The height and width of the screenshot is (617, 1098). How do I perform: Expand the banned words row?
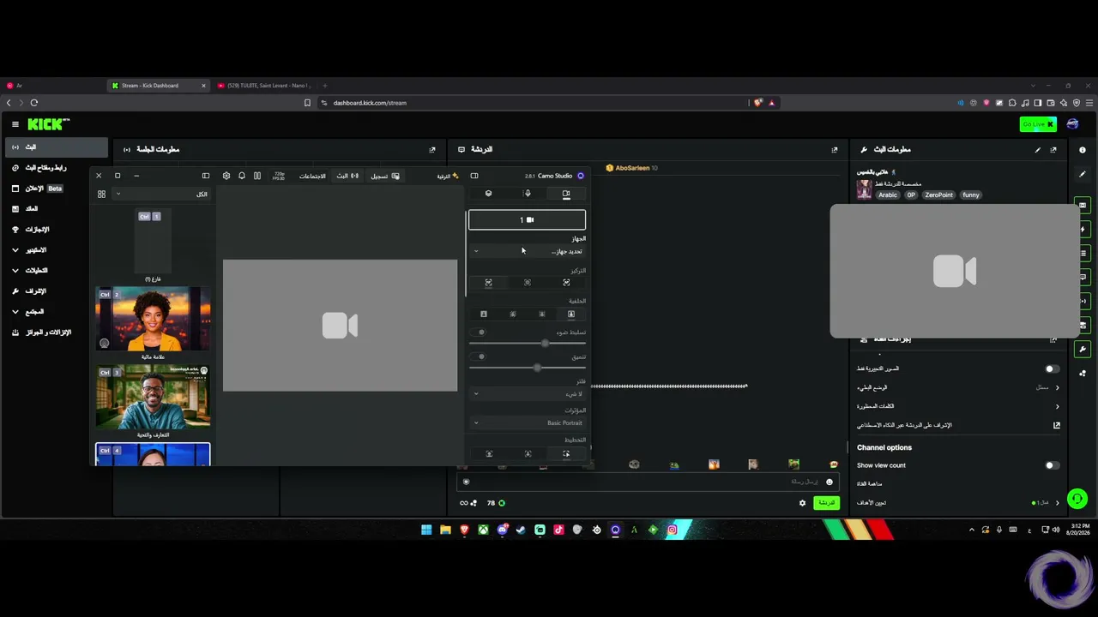pyautogui.click(x=958, y=406)
